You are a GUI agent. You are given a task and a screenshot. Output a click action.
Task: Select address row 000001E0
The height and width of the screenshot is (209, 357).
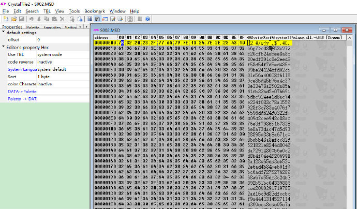(x=105, y=204)
